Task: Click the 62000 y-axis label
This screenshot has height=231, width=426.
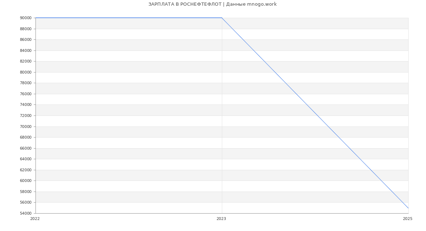Action: (x=26, y=170)
